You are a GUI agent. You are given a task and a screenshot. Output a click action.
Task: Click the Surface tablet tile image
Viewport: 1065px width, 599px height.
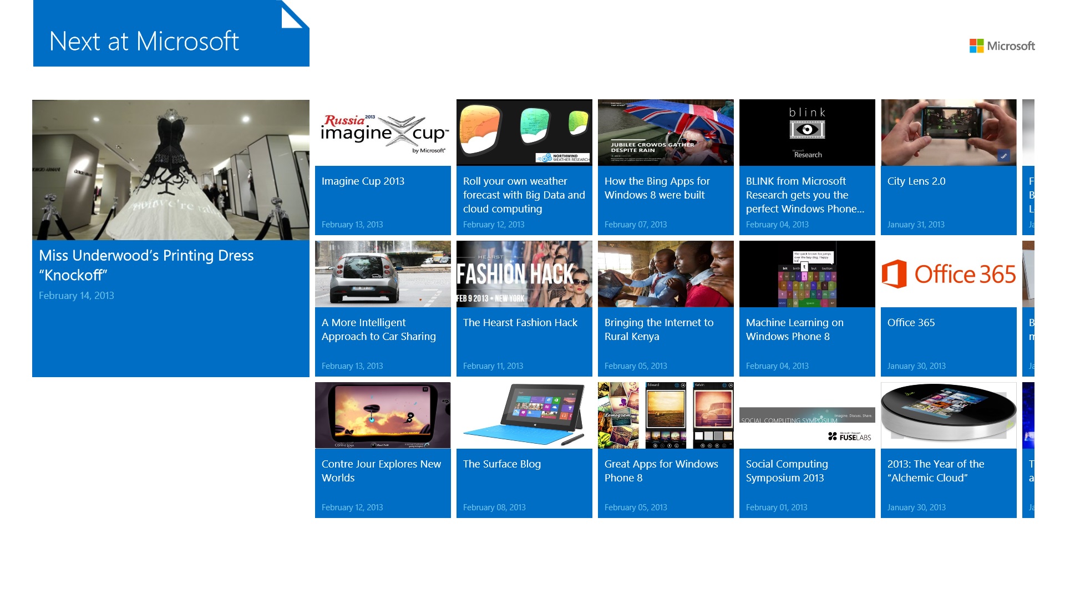tap(524, 415)
